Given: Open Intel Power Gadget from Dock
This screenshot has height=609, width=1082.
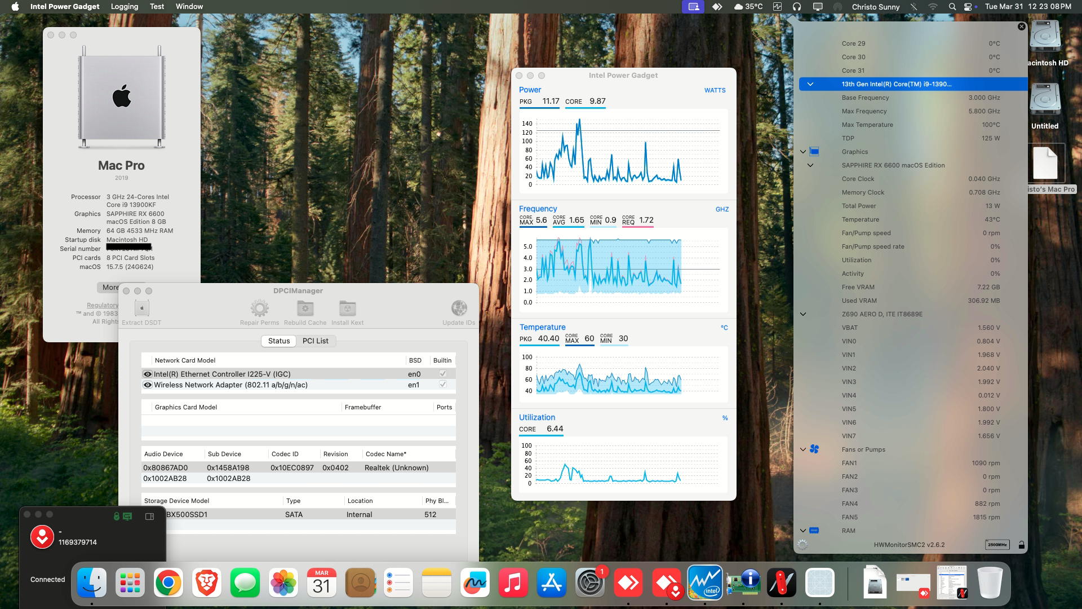Looking at the screenshot, I should pos(704,582).
